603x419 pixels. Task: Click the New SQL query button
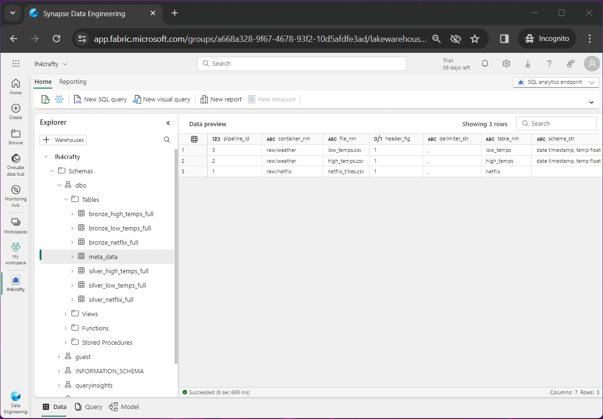tap(101, 100)
